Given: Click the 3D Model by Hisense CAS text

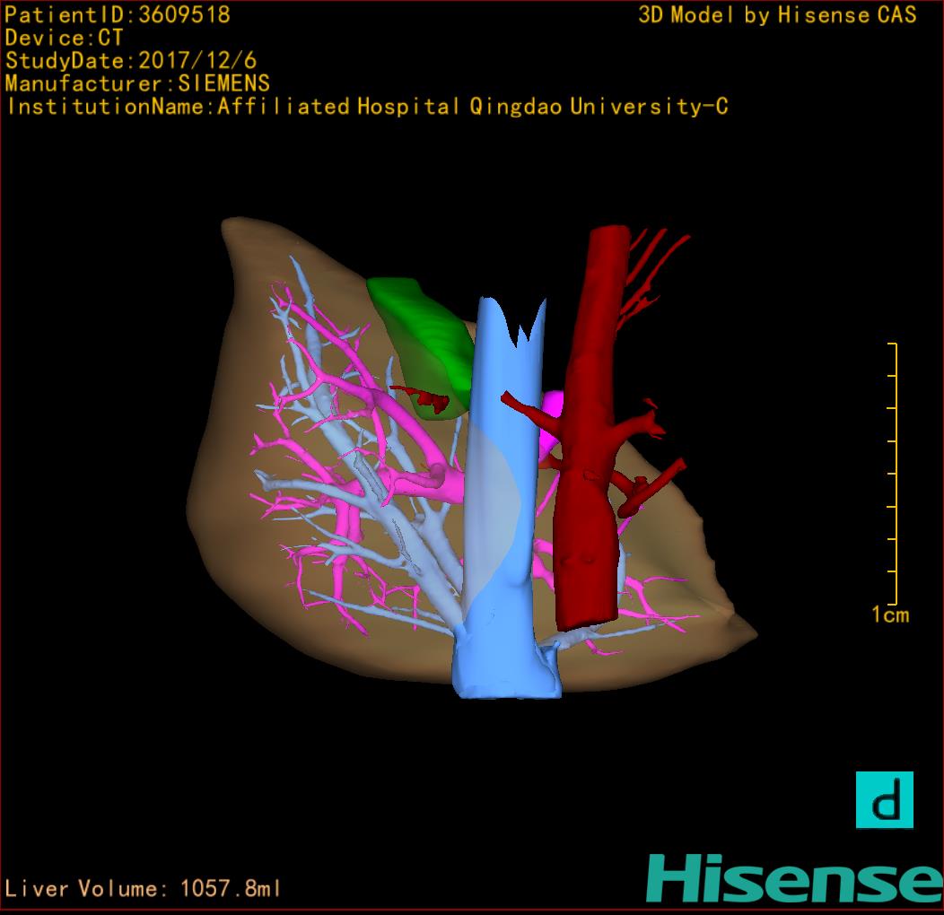Looking at the screenshot, I should click(x=777, y=14).
